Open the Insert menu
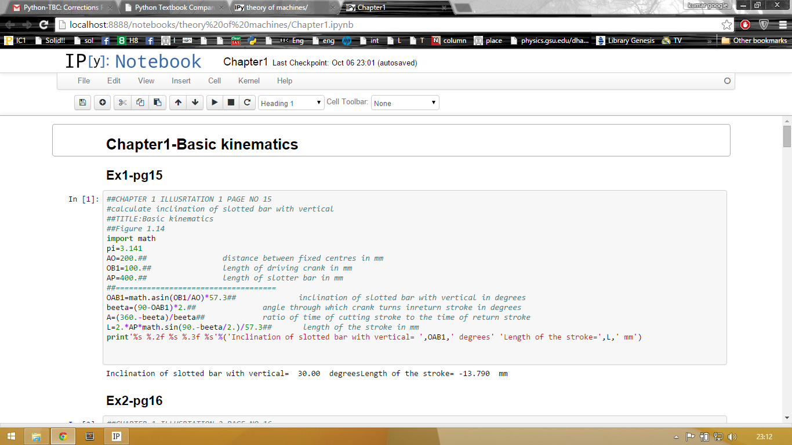 (x=181, y=81)
